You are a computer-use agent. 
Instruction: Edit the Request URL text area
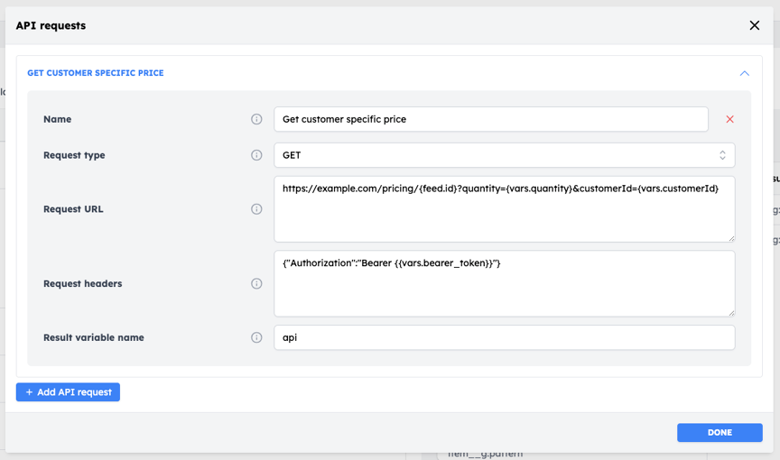point(505,209)
